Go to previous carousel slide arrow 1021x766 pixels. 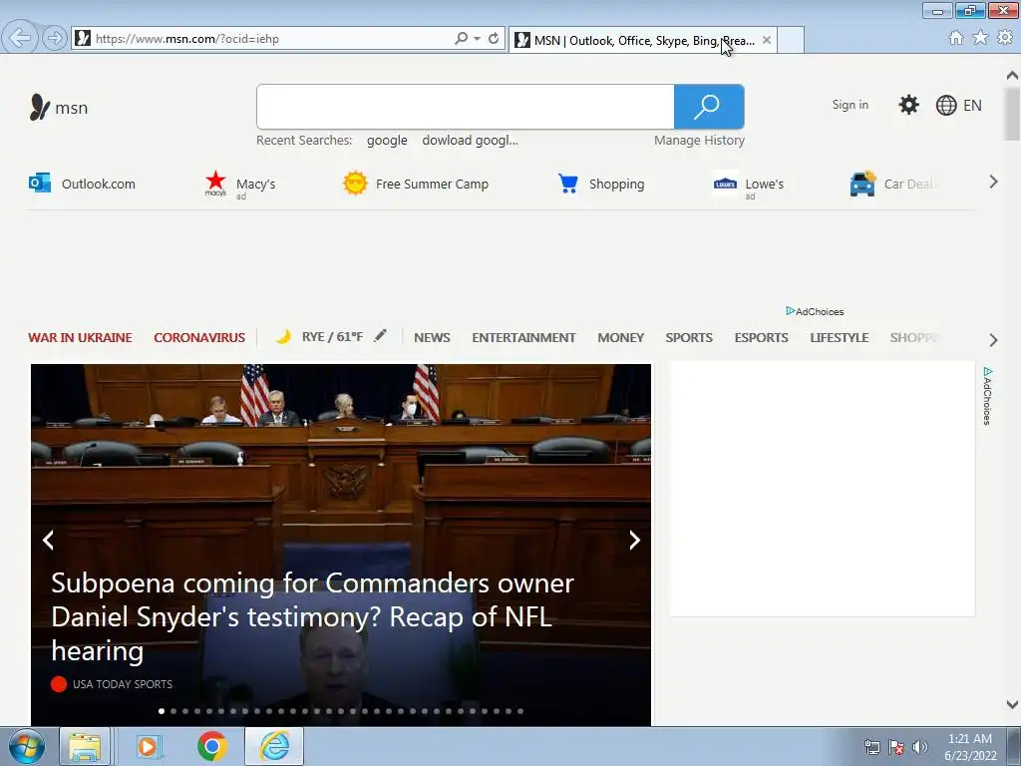coord(48,540)
